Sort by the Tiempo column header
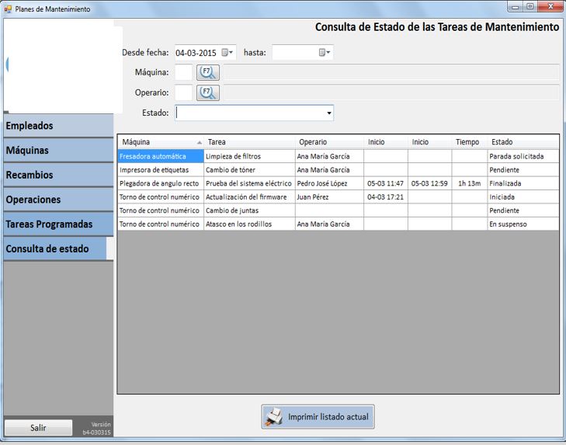 pos(469,142)
